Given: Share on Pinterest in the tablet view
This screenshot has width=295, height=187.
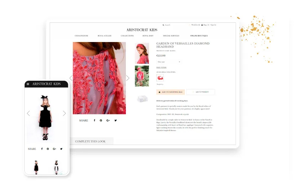Looking at the screenshot, I should pyautogui.click(x=101, y=120).
